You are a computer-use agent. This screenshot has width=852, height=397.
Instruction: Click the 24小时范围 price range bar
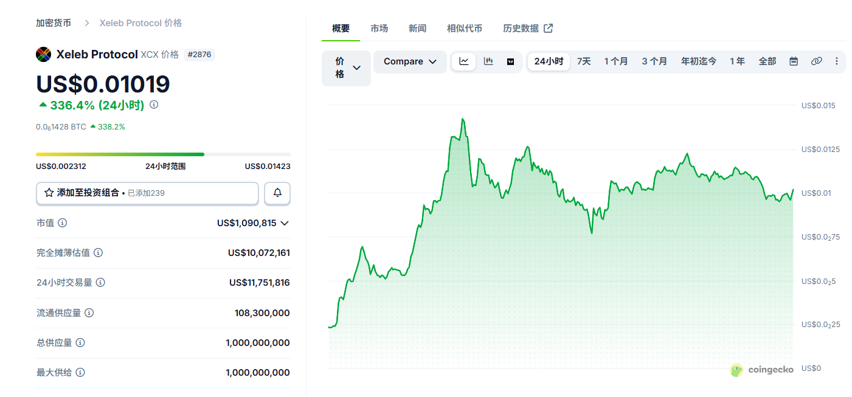[163, 154]
